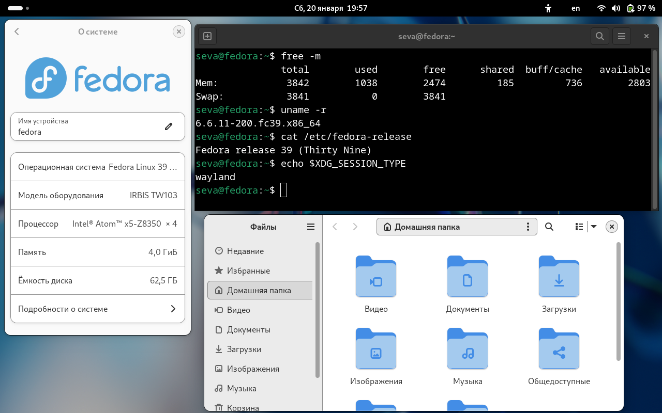Search files with magnifier icon
The height and width of the screenshot is (413, 662).
[549, 227]
